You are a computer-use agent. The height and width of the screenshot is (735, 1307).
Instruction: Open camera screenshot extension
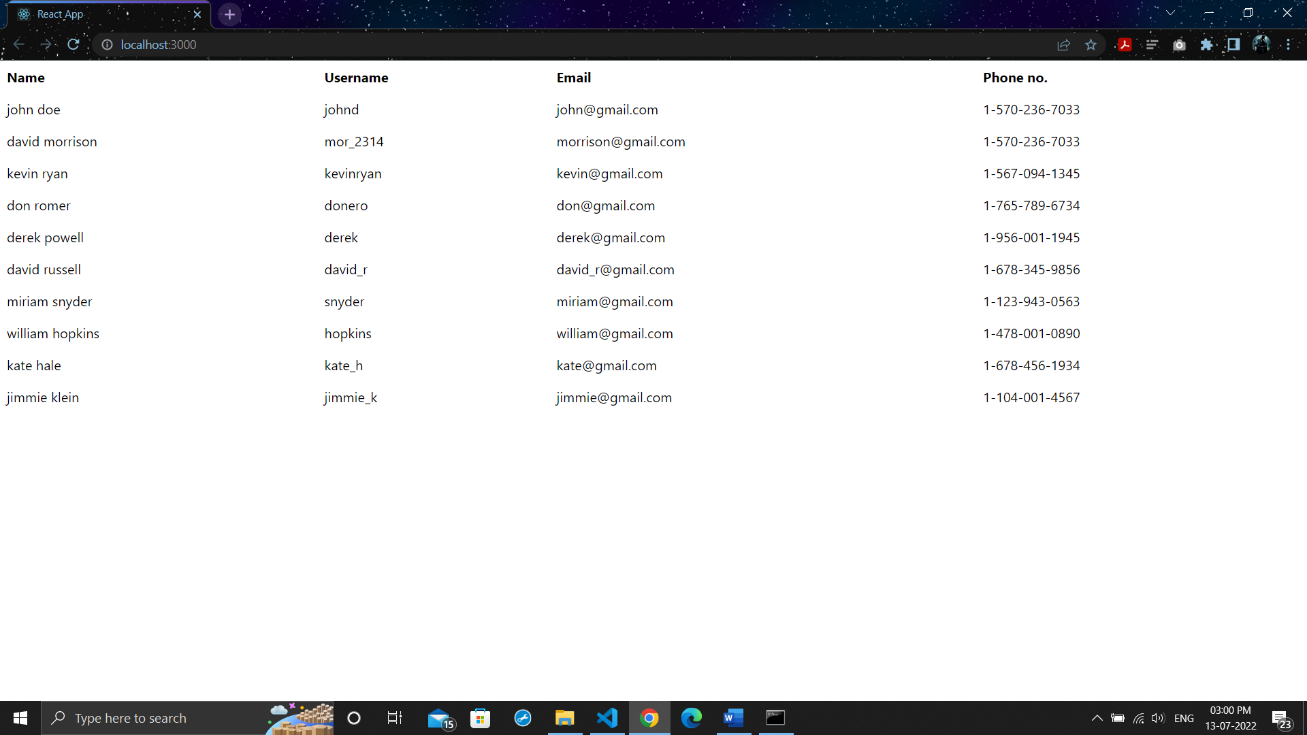click(1179, 45)
